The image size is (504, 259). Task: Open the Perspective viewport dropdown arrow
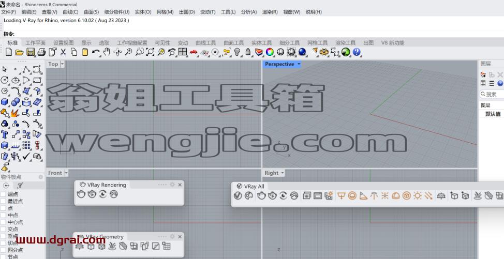click(x=299, y=64)
